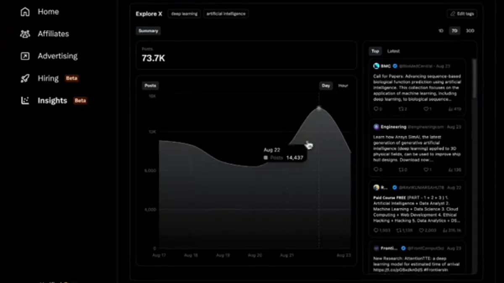Switch to the Summary tab
504x283 pixels.
coord(148,31)
